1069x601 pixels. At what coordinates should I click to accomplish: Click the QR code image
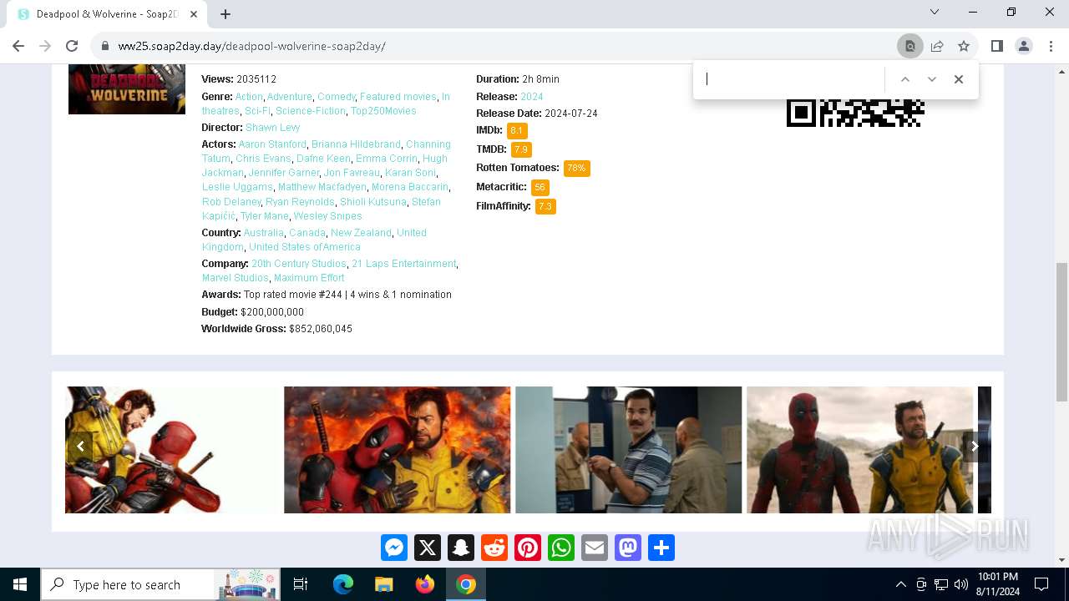coord(855,113)
